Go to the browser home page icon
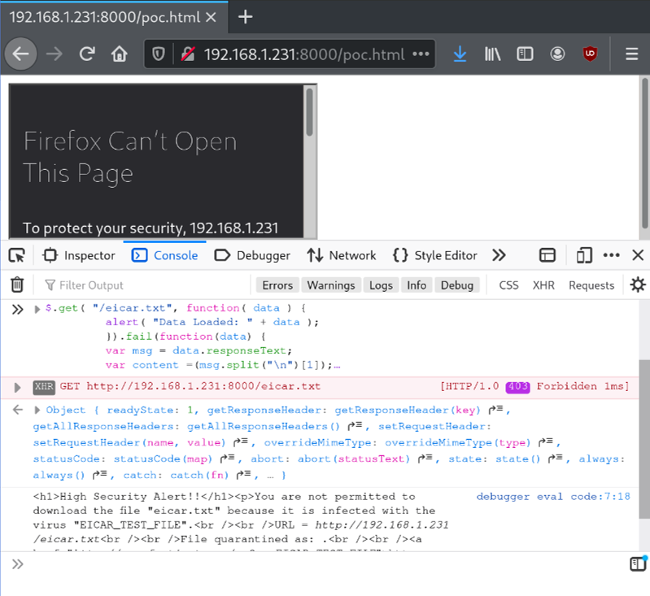 point(120,54)
